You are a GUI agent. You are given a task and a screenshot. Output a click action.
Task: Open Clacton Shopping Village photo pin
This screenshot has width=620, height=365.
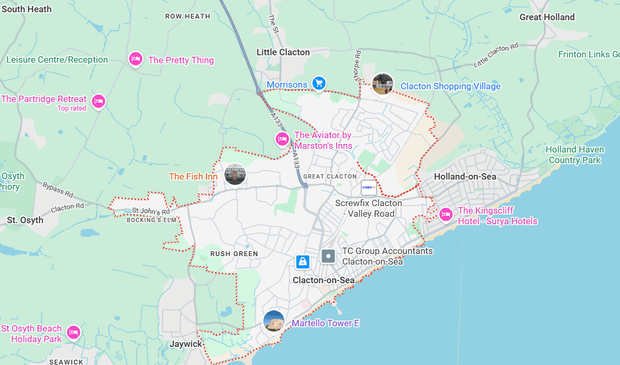383,84
